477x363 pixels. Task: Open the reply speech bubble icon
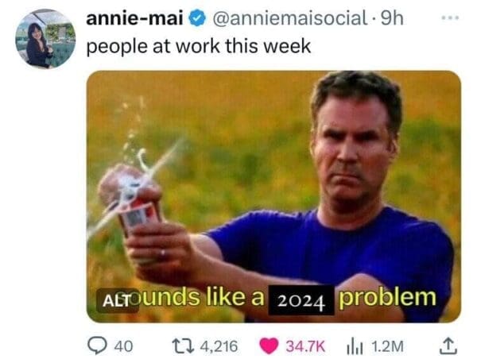coord(97,346)
